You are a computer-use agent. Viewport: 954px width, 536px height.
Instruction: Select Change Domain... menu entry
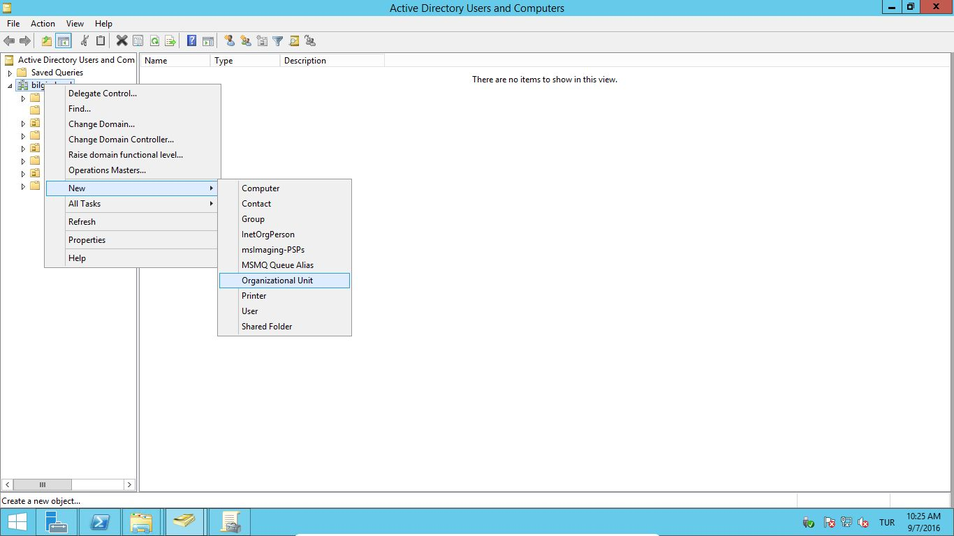132,124
